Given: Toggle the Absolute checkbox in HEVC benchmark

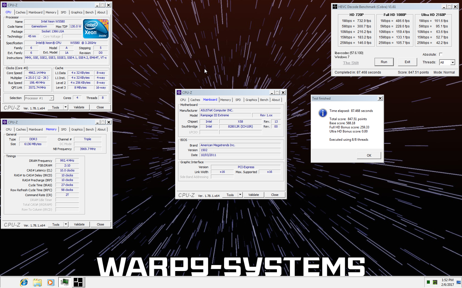Looking at the screenshot, I should (x=441, y=54).
